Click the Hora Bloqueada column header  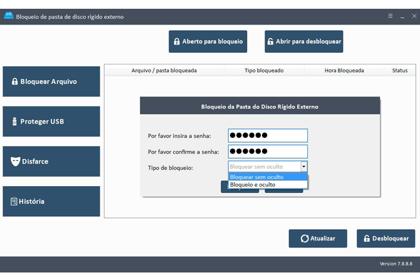pyautogui.click(x=344, y=70)
